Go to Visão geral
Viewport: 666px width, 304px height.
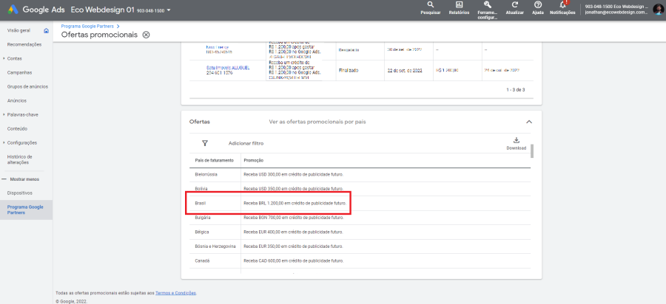point(18,30)
